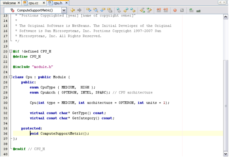Viewport: 230px width, 157px height.
Task: Collapse the class Cpu code fold
Action: (x=11, y=77)
